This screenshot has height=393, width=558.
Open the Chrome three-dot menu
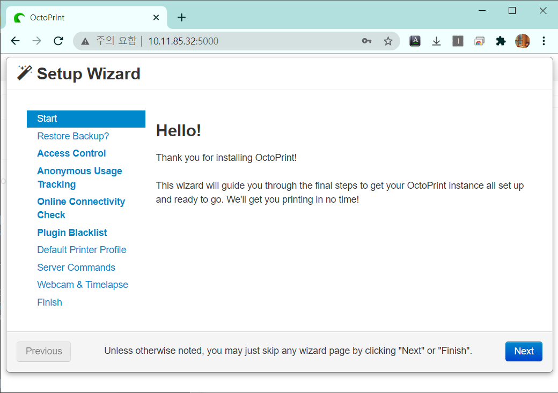tap(544, 41)
